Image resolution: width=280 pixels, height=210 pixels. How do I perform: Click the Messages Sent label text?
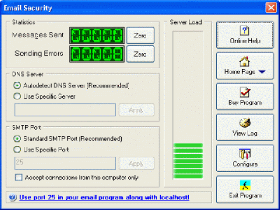click(x=39, y=35)
